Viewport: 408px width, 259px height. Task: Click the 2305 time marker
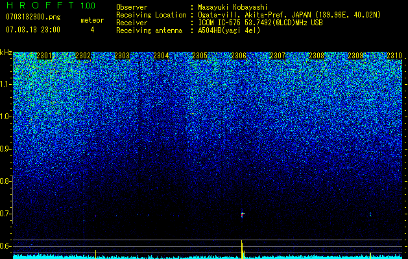(200, 56)
